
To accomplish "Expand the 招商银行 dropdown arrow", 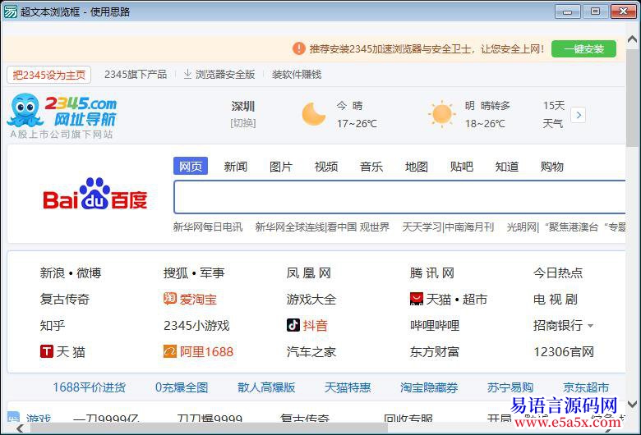I will pyautogui.click(x=590, y=326).
